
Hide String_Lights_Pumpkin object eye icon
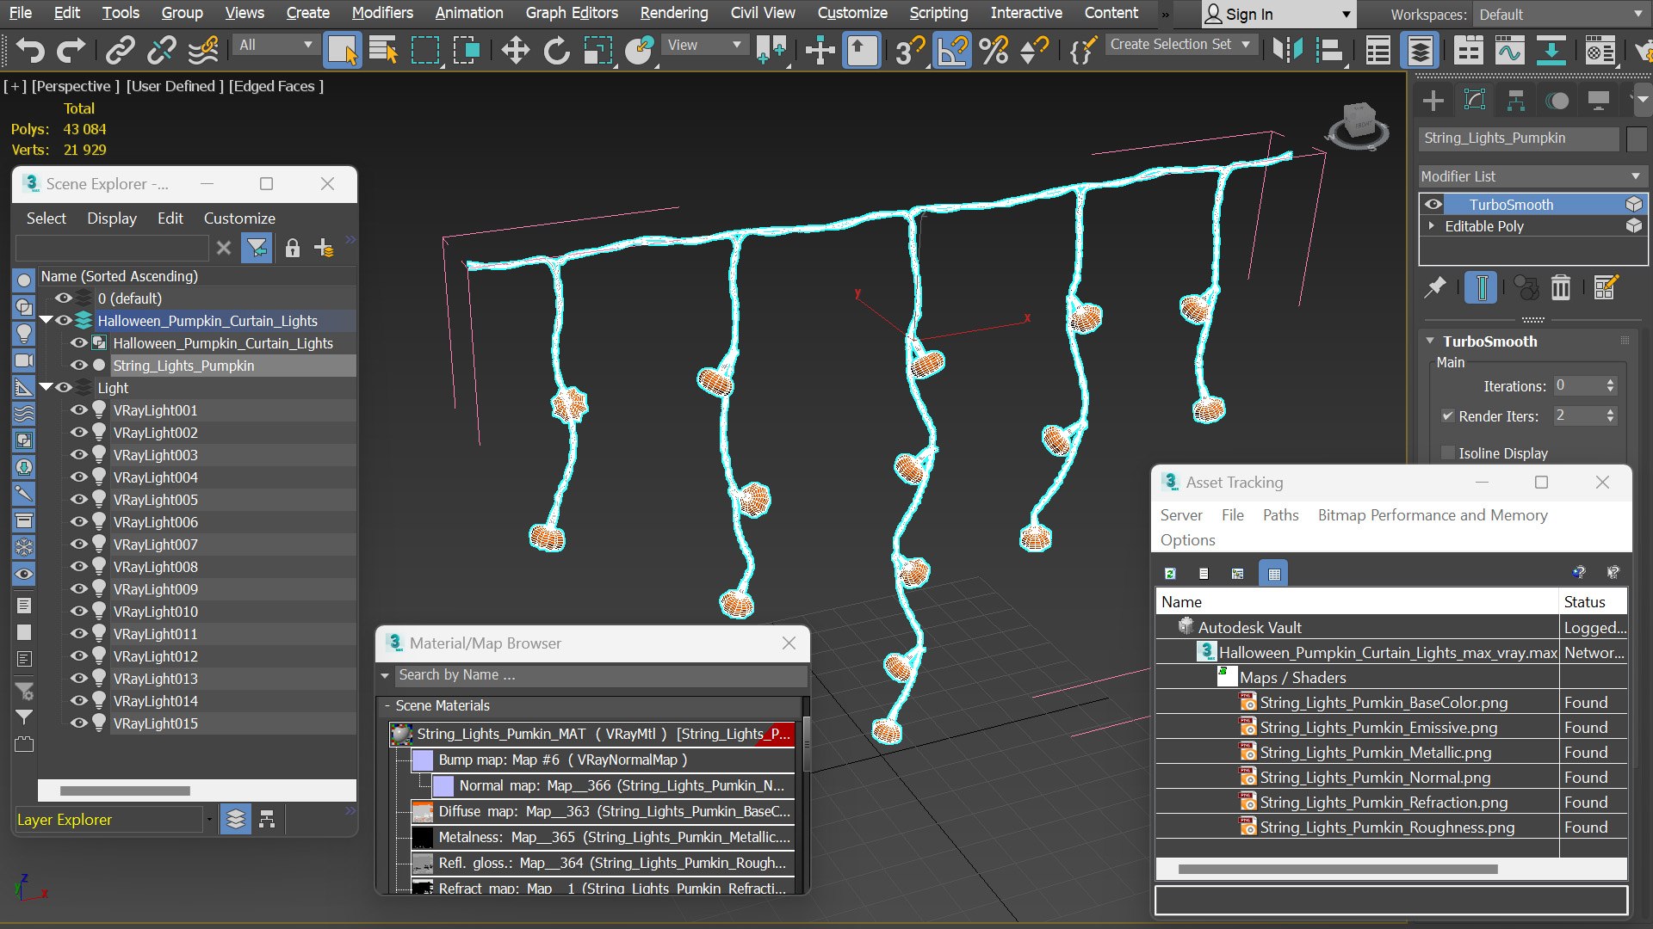point(79,366)
